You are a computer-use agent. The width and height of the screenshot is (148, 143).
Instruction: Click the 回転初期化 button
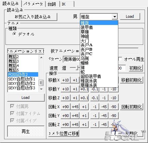pyautogui.click(x=131, y=107)
